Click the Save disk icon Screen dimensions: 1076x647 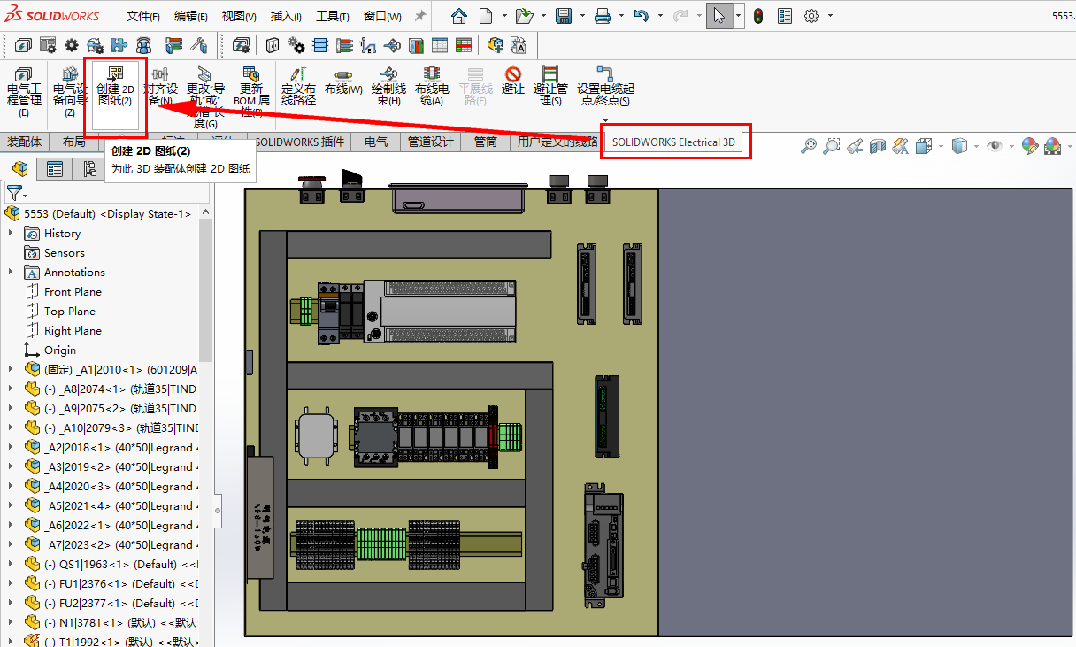(x=563, y=16)
